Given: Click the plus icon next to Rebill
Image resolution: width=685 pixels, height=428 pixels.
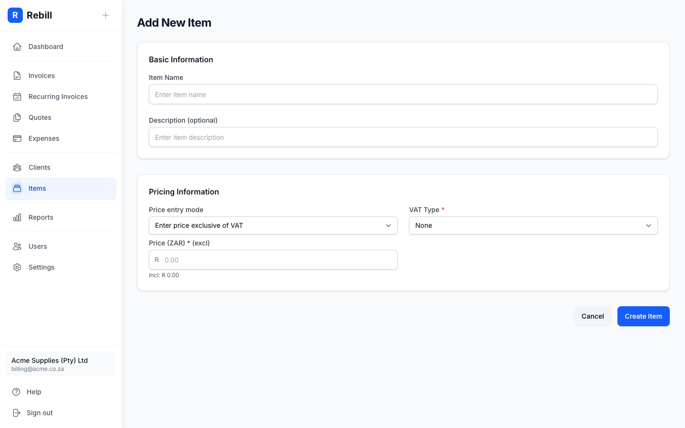Looking at the screenshot, I should 106,15.
